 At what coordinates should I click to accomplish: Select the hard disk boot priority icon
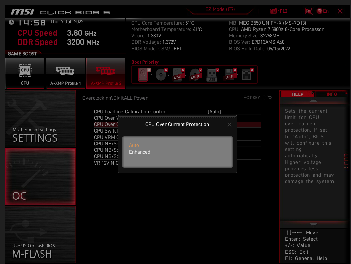144,75
